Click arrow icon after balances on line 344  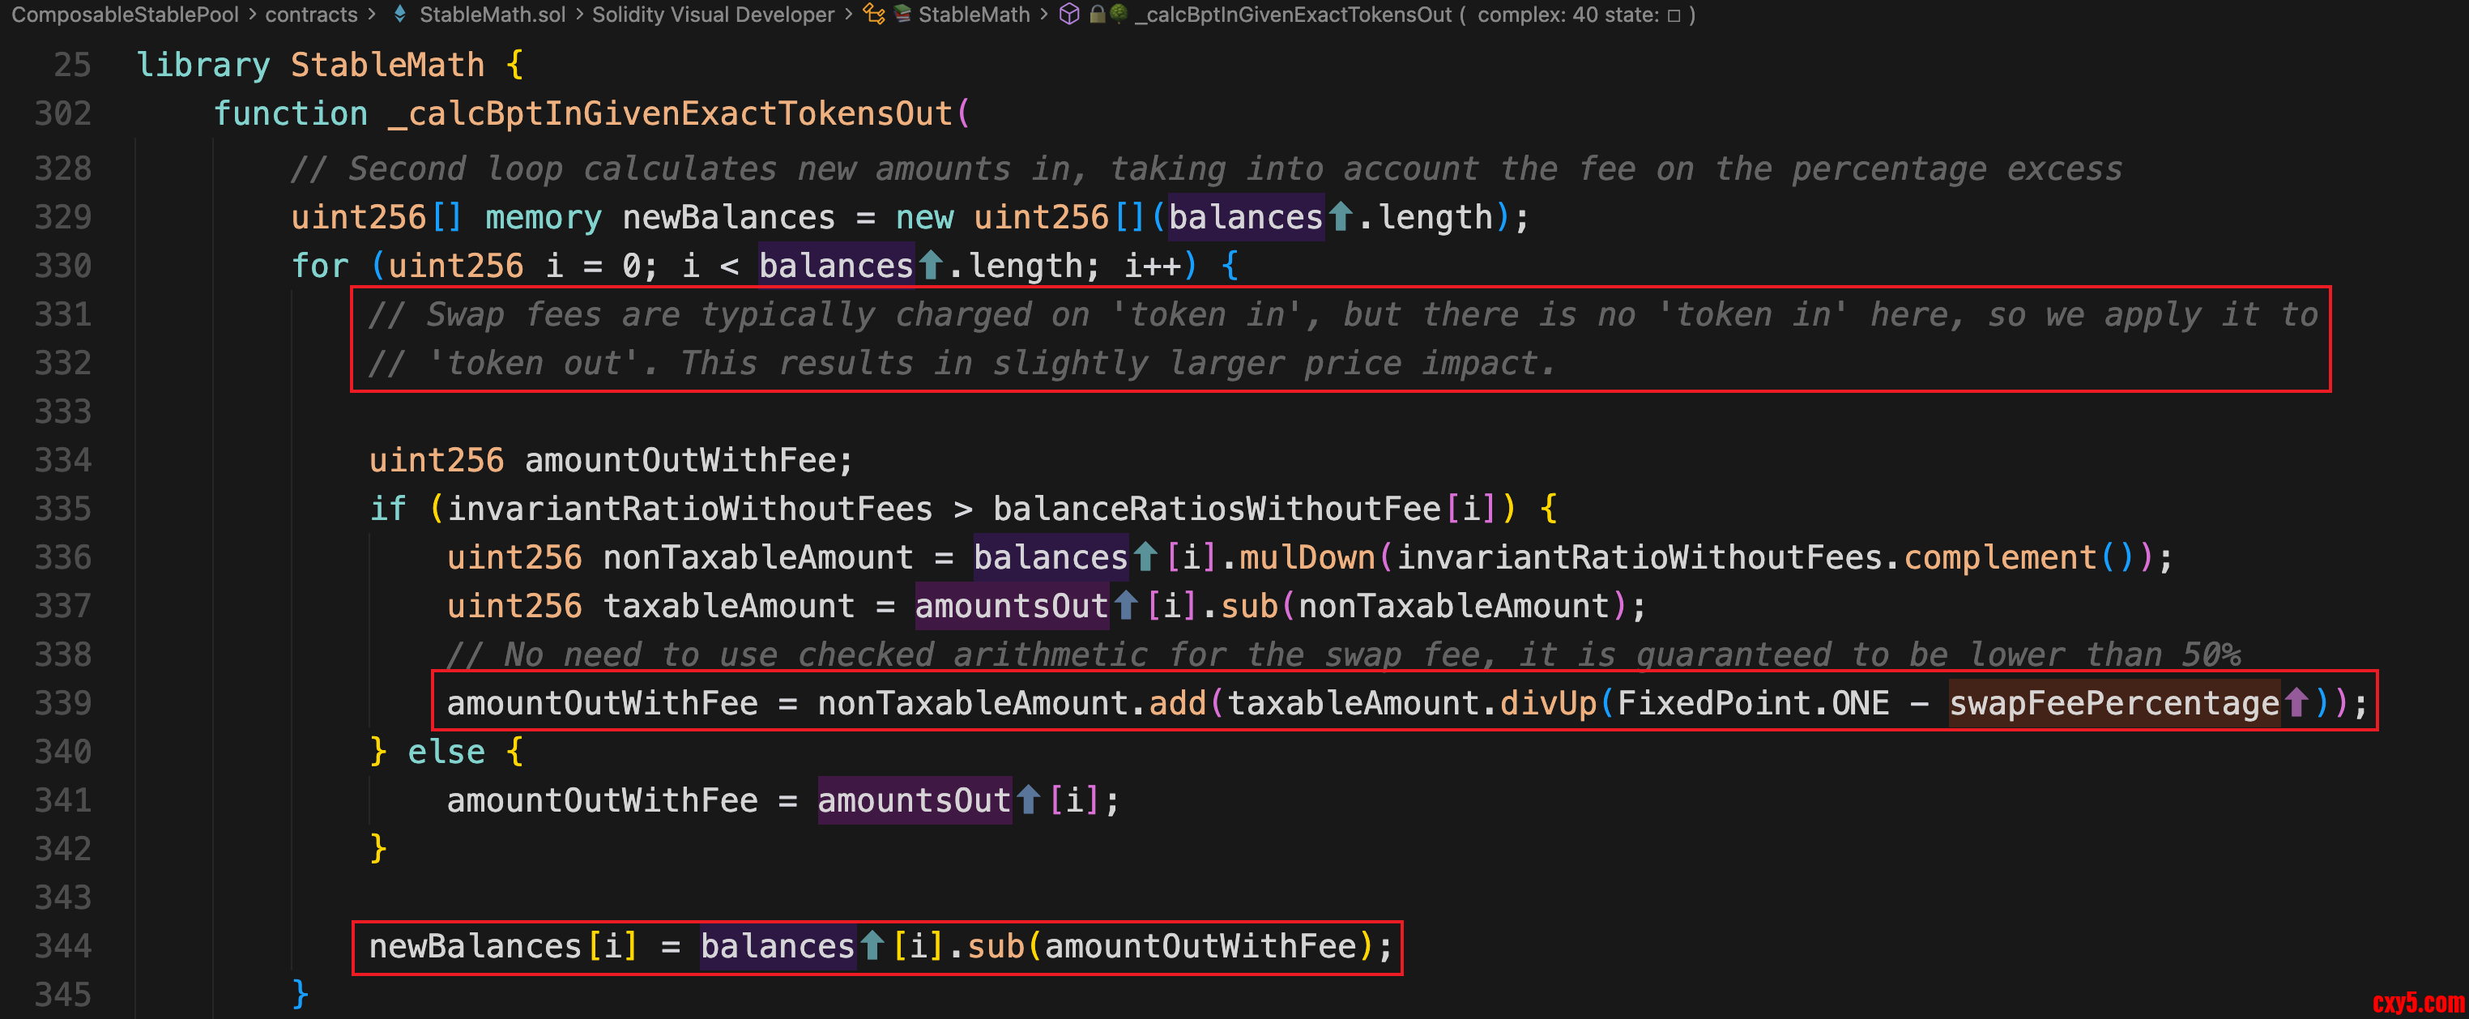click(872, 946)
